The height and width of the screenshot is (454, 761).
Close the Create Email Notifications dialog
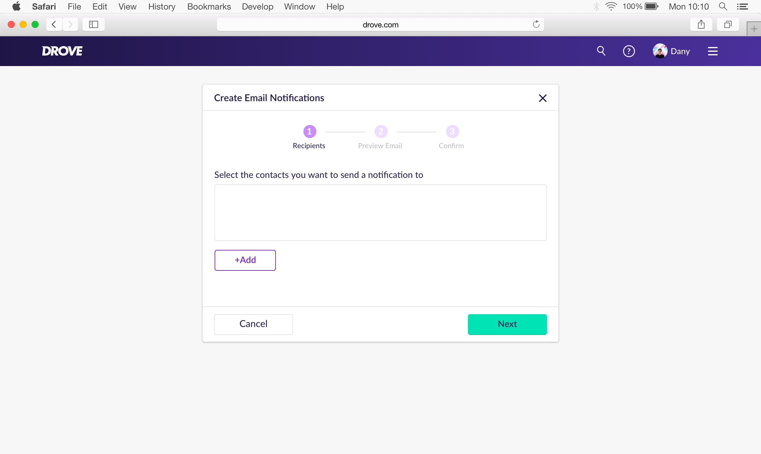(543, 98)
